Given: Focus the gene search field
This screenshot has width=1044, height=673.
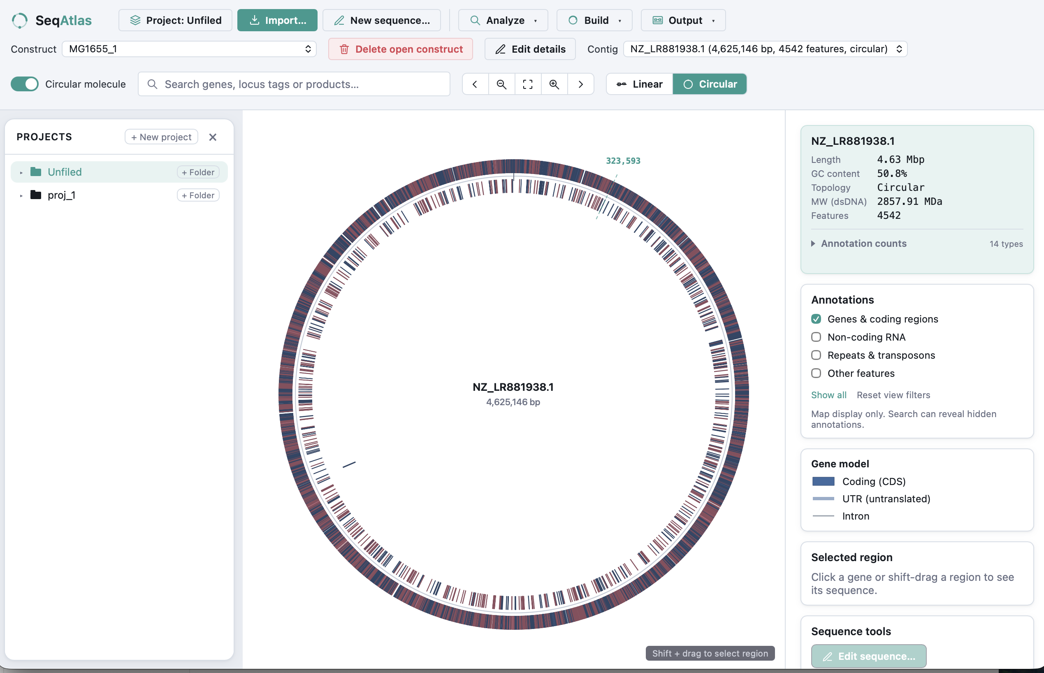Looking at the screenshot, I should coord(294,84).
